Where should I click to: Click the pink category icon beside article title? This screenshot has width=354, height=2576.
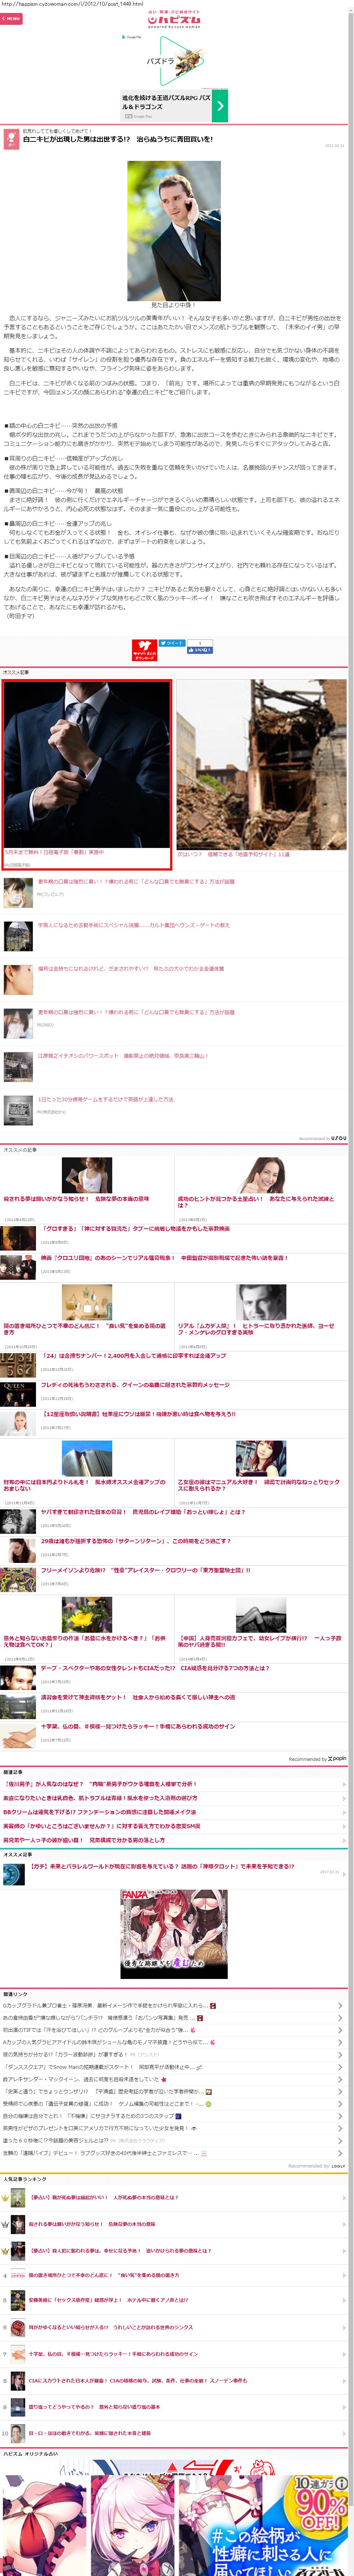tap(11, 139)
